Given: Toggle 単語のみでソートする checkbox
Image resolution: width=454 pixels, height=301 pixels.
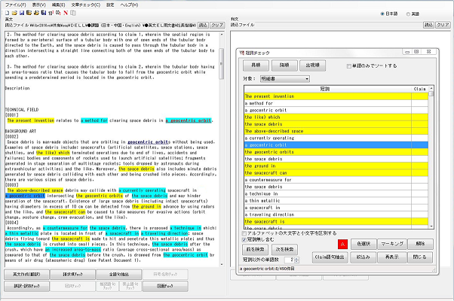Looking at the screenshot, I should pos(349,66).
